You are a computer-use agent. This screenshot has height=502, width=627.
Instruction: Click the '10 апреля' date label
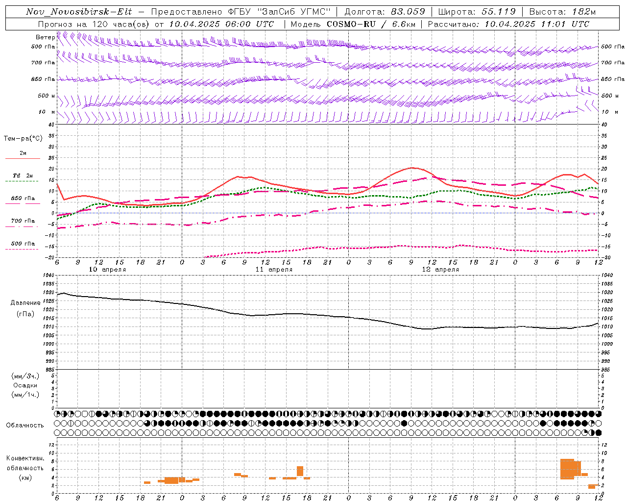point(107,270)
